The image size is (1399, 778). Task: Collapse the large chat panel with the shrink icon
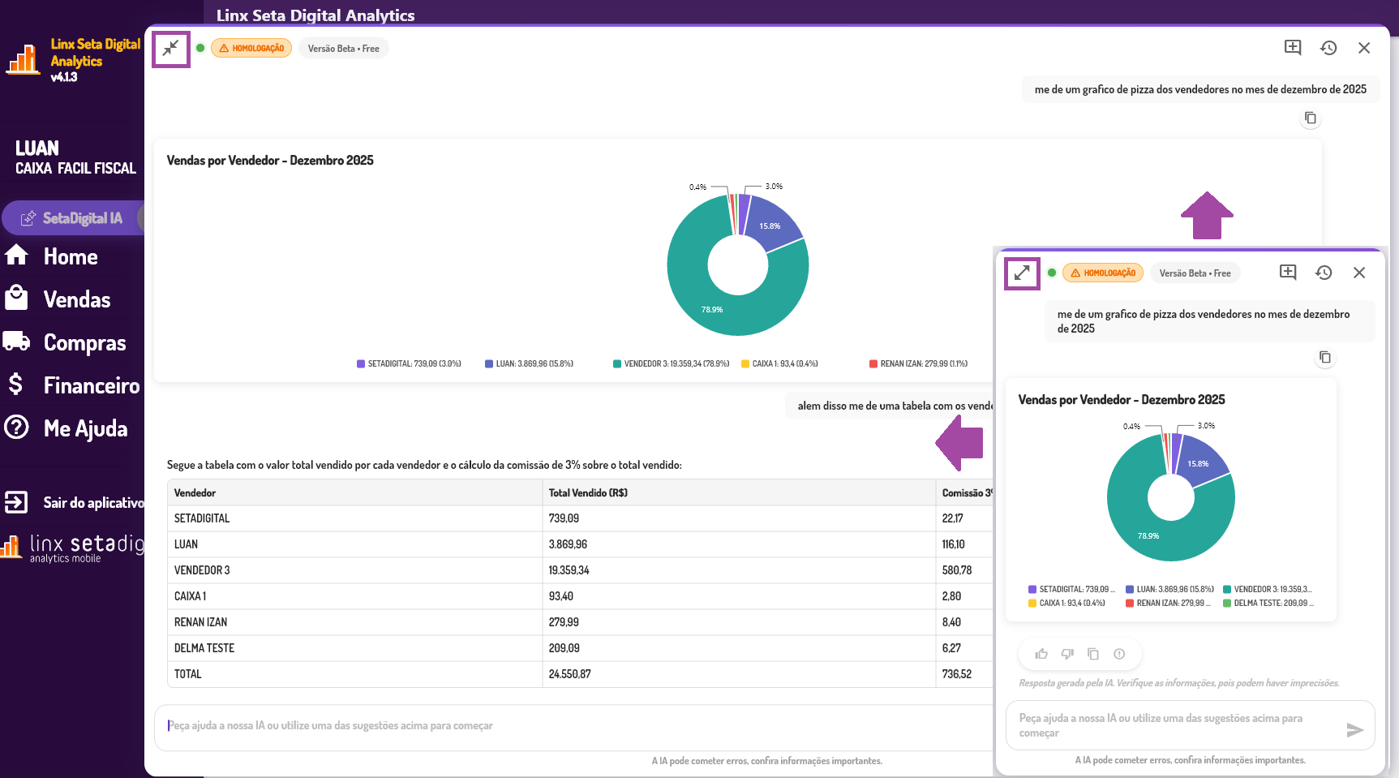click(x=170, y=49)
